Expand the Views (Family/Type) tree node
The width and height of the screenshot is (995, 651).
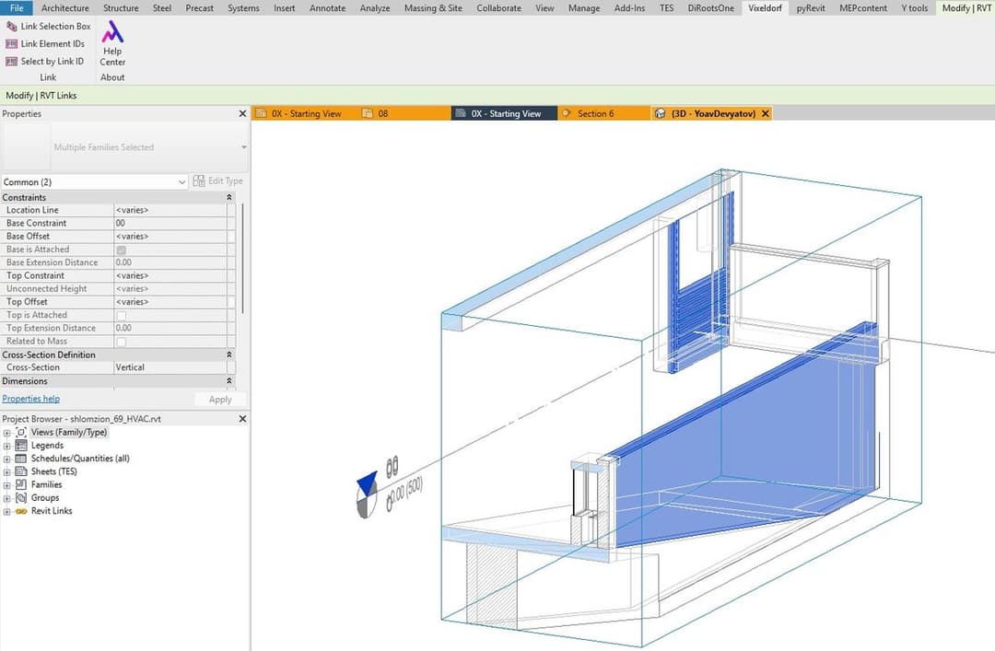coord(7,433)
